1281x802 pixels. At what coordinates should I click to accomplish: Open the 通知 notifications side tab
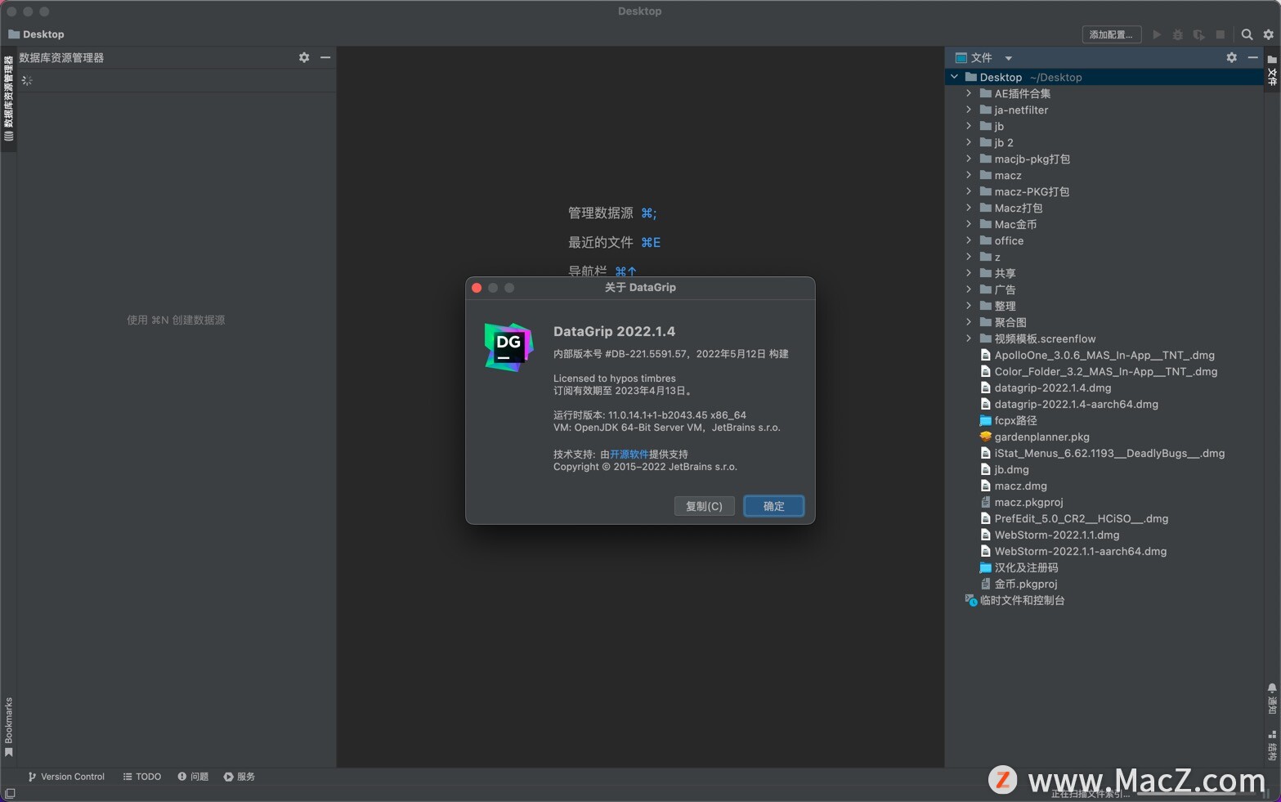pyautogui.click(x=1272, y=697)
